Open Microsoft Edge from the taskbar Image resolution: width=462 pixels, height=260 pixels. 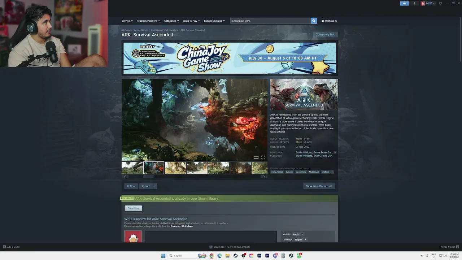point(219,256)
